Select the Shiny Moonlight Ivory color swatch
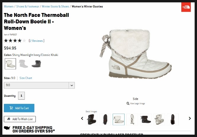 10,64
